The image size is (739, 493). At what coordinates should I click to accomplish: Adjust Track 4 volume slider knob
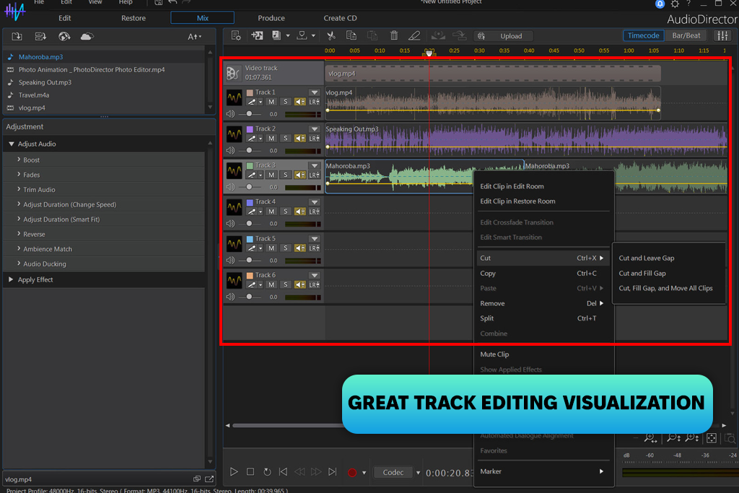[249, 224]
